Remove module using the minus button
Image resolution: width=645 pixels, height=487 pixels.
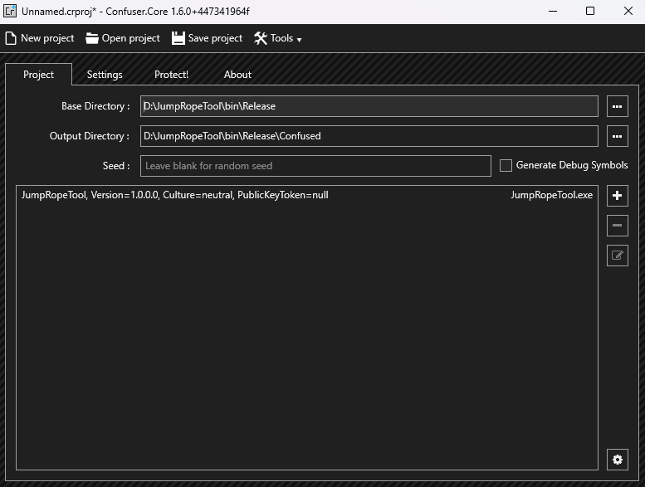point(617,225)
